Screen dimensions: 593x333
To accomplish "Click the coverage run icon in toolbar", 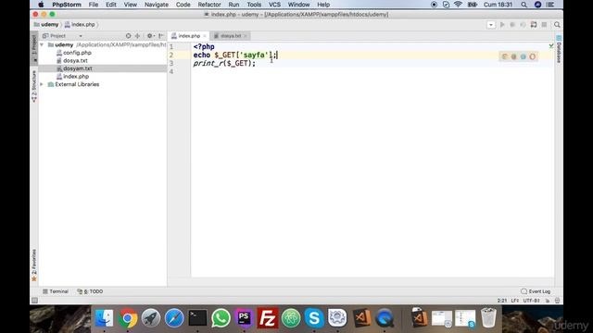I will pyautogui.click(x=523, y=25).
